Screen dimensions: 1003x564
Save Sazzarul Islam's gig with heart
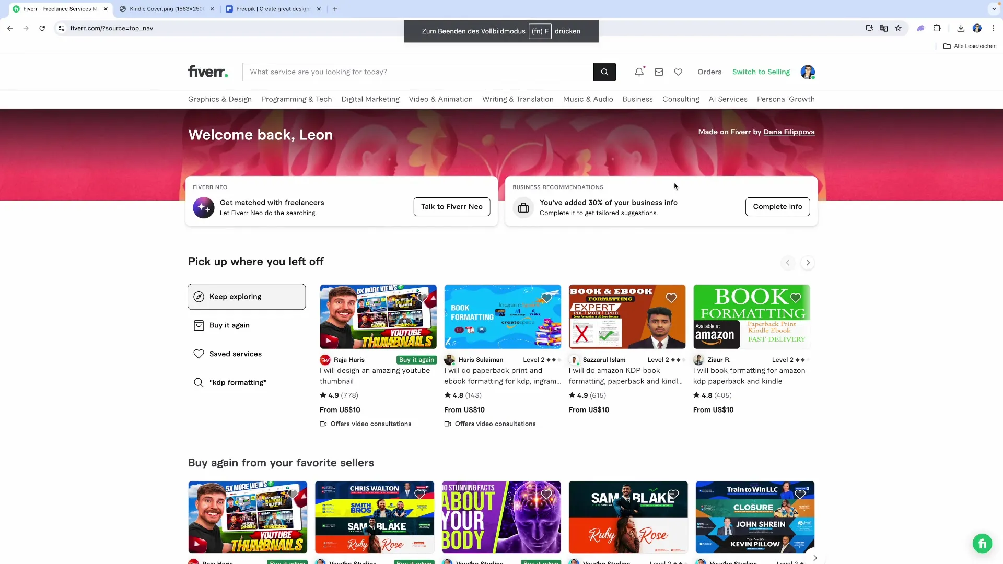671,298
